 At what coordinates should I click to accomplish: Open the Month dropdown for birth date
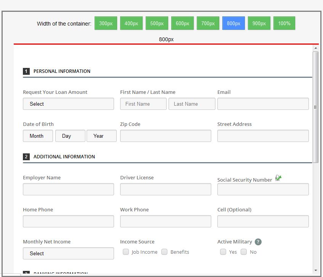[38, 136]
